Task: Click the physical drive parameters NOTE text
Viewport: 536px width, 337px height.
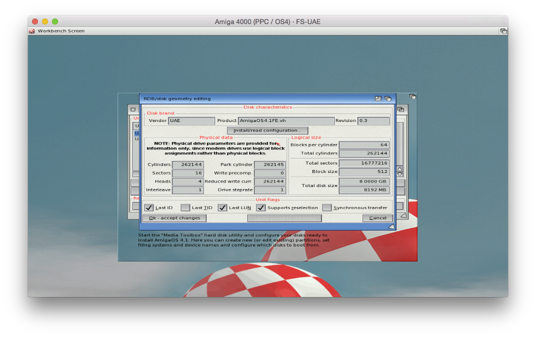Action: [x=215, y=148]
